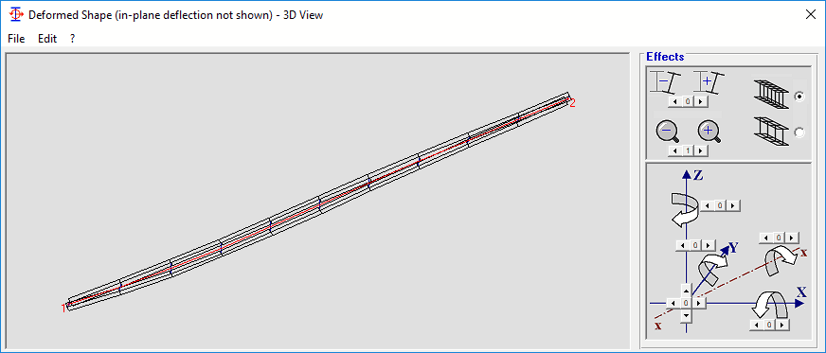826x353 pixels.
Task: Click red node label 1 on the beam
Action: pos(63,309)
